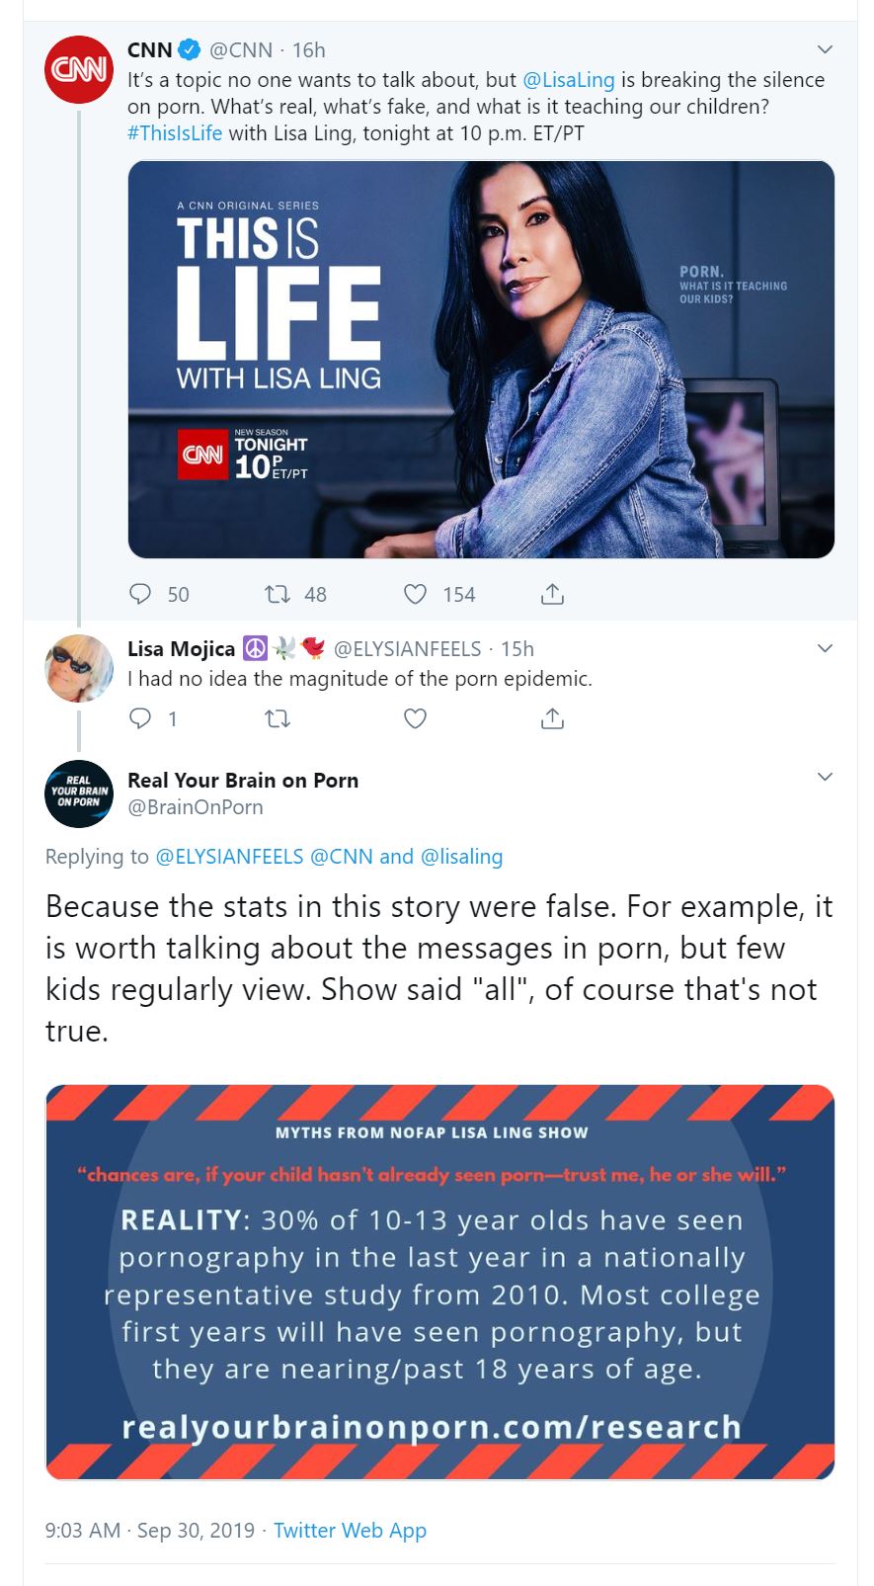Open Real Your Brain on Porn avatar
This screenshot has width=874, height=1586.
point(79,793)
